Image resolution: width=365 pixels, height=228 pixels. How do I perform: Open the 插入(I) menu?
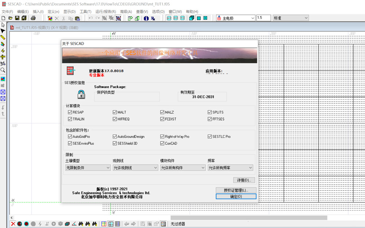[x=38, y=11]
